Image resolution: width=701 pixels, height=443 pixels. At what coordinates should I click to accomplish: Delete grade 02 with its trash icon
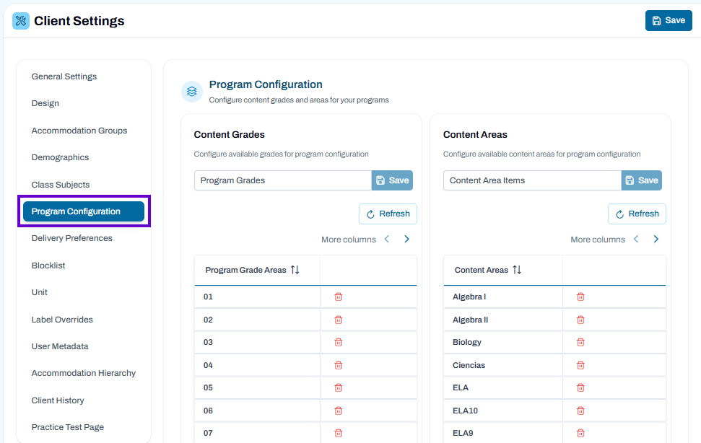click(339, 320)
